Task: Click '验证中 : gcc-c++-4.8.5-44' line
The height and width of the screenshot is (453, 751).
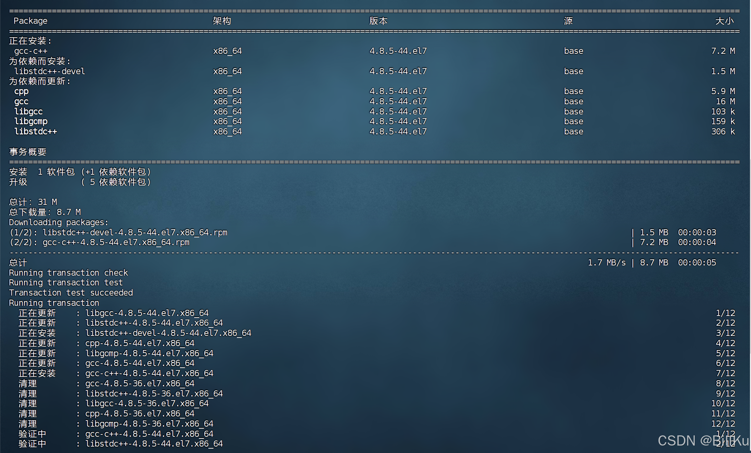Action: coord(116,434)
